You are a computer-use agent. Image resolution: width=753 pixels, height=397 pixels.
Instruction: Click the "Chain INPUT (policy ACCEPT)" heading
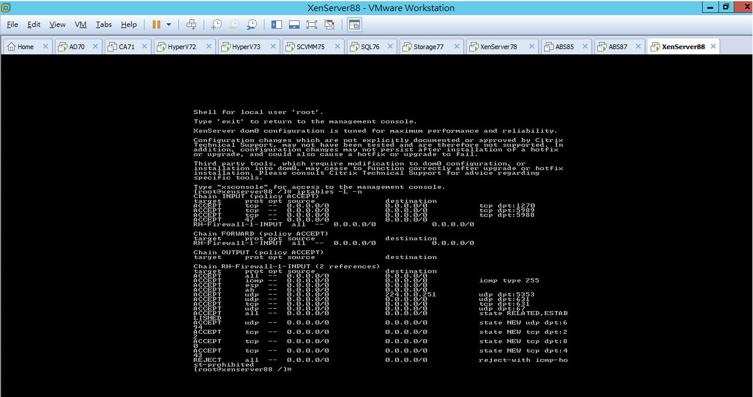coord(257,196)
